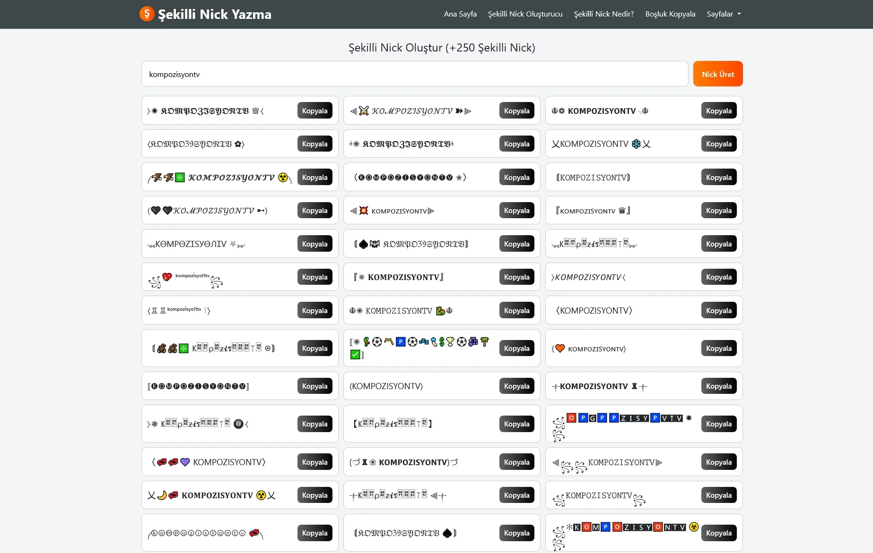Copy the circled-letter nick in square brackets
The image size is (873, 553).
coord(314,386)
